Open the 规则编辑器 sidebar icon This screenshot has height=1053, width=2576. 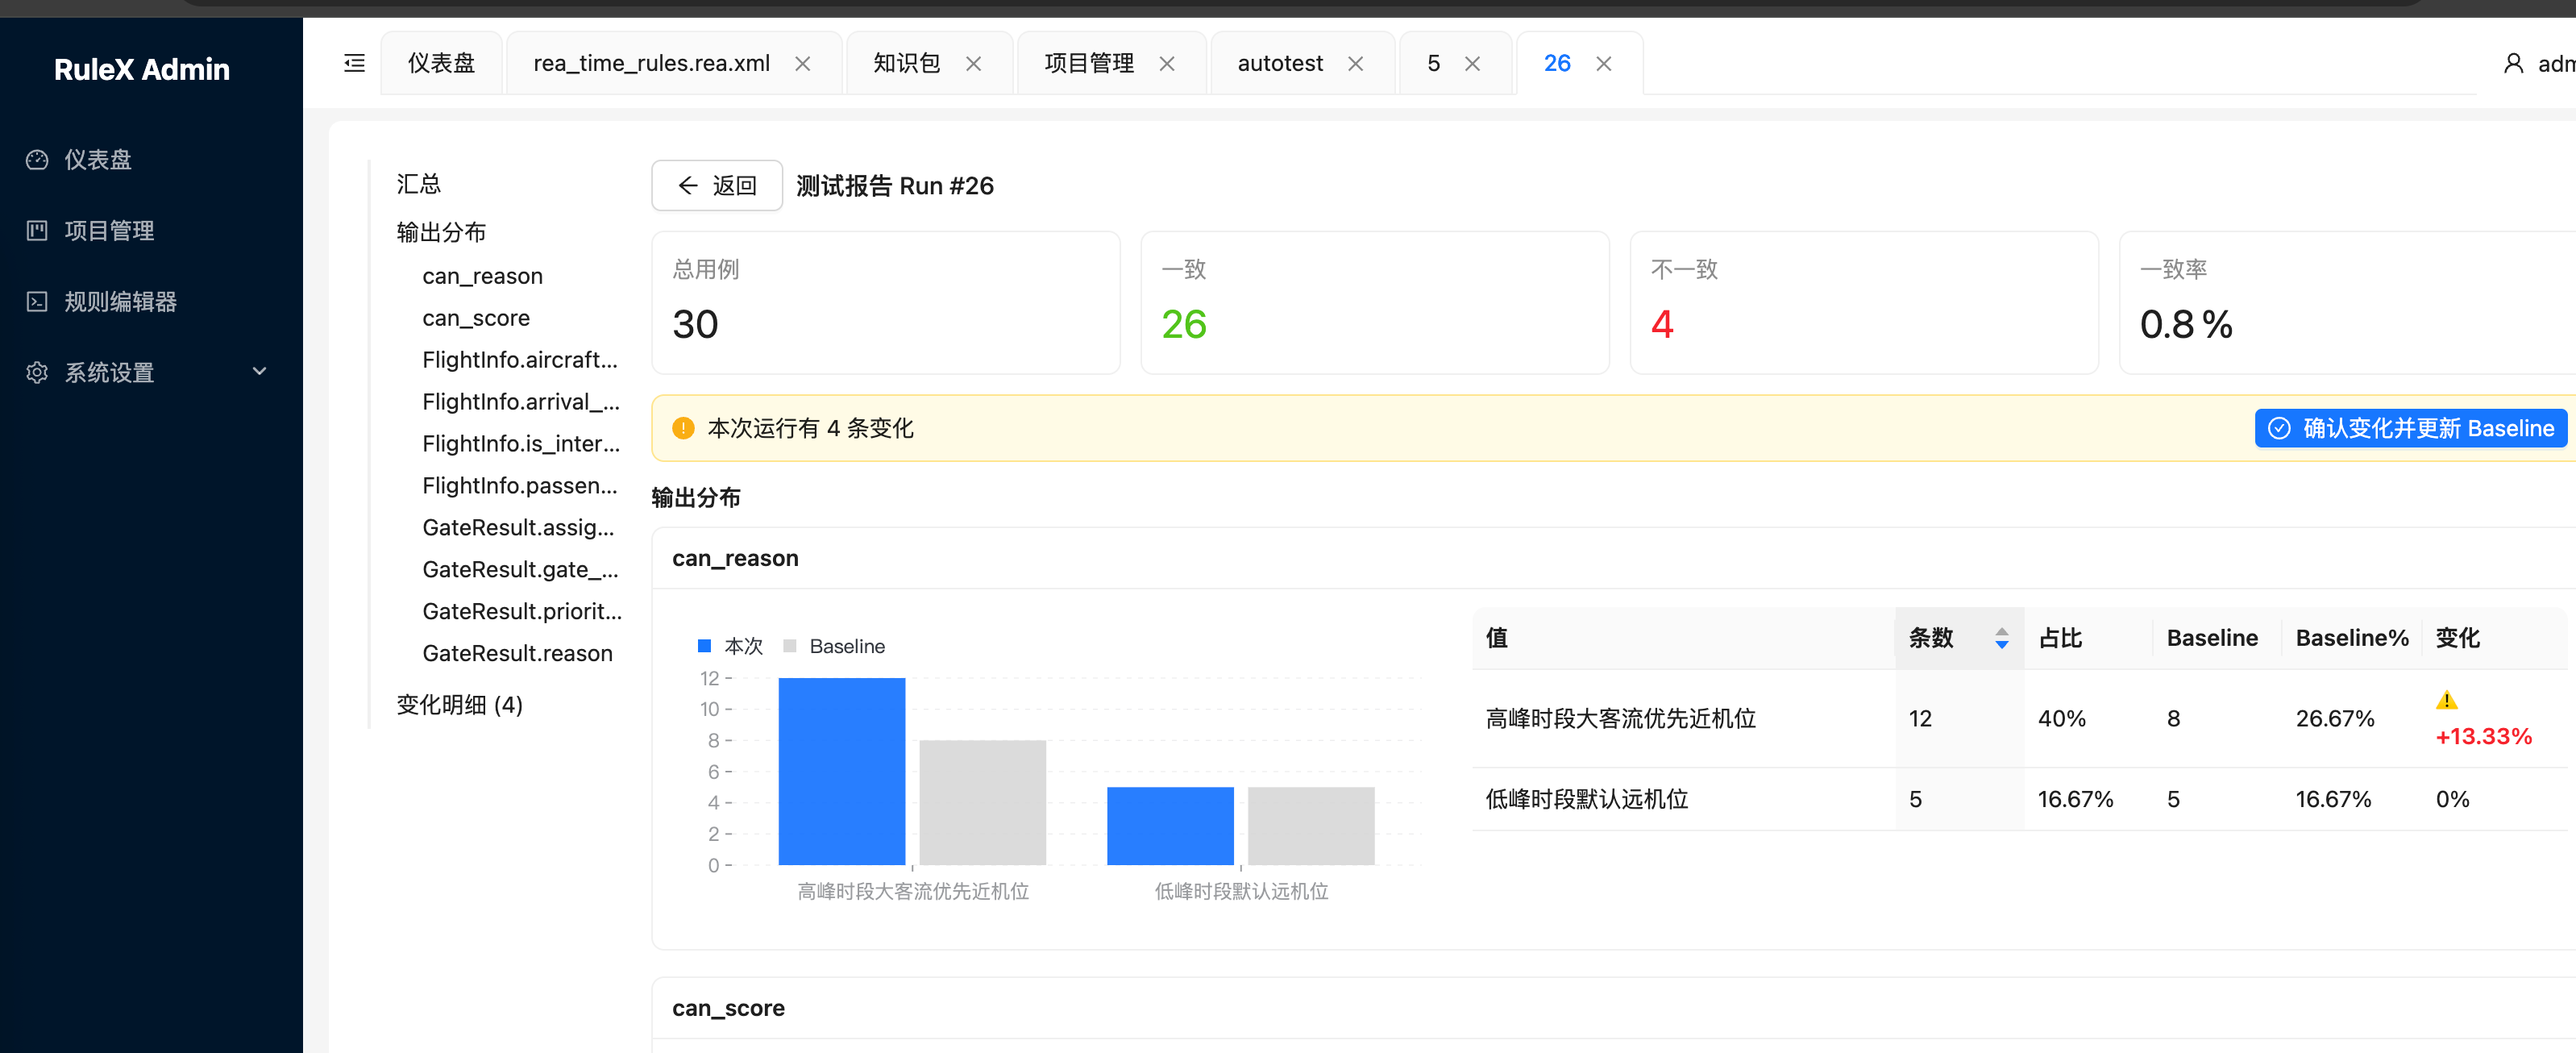pos(37,301)
